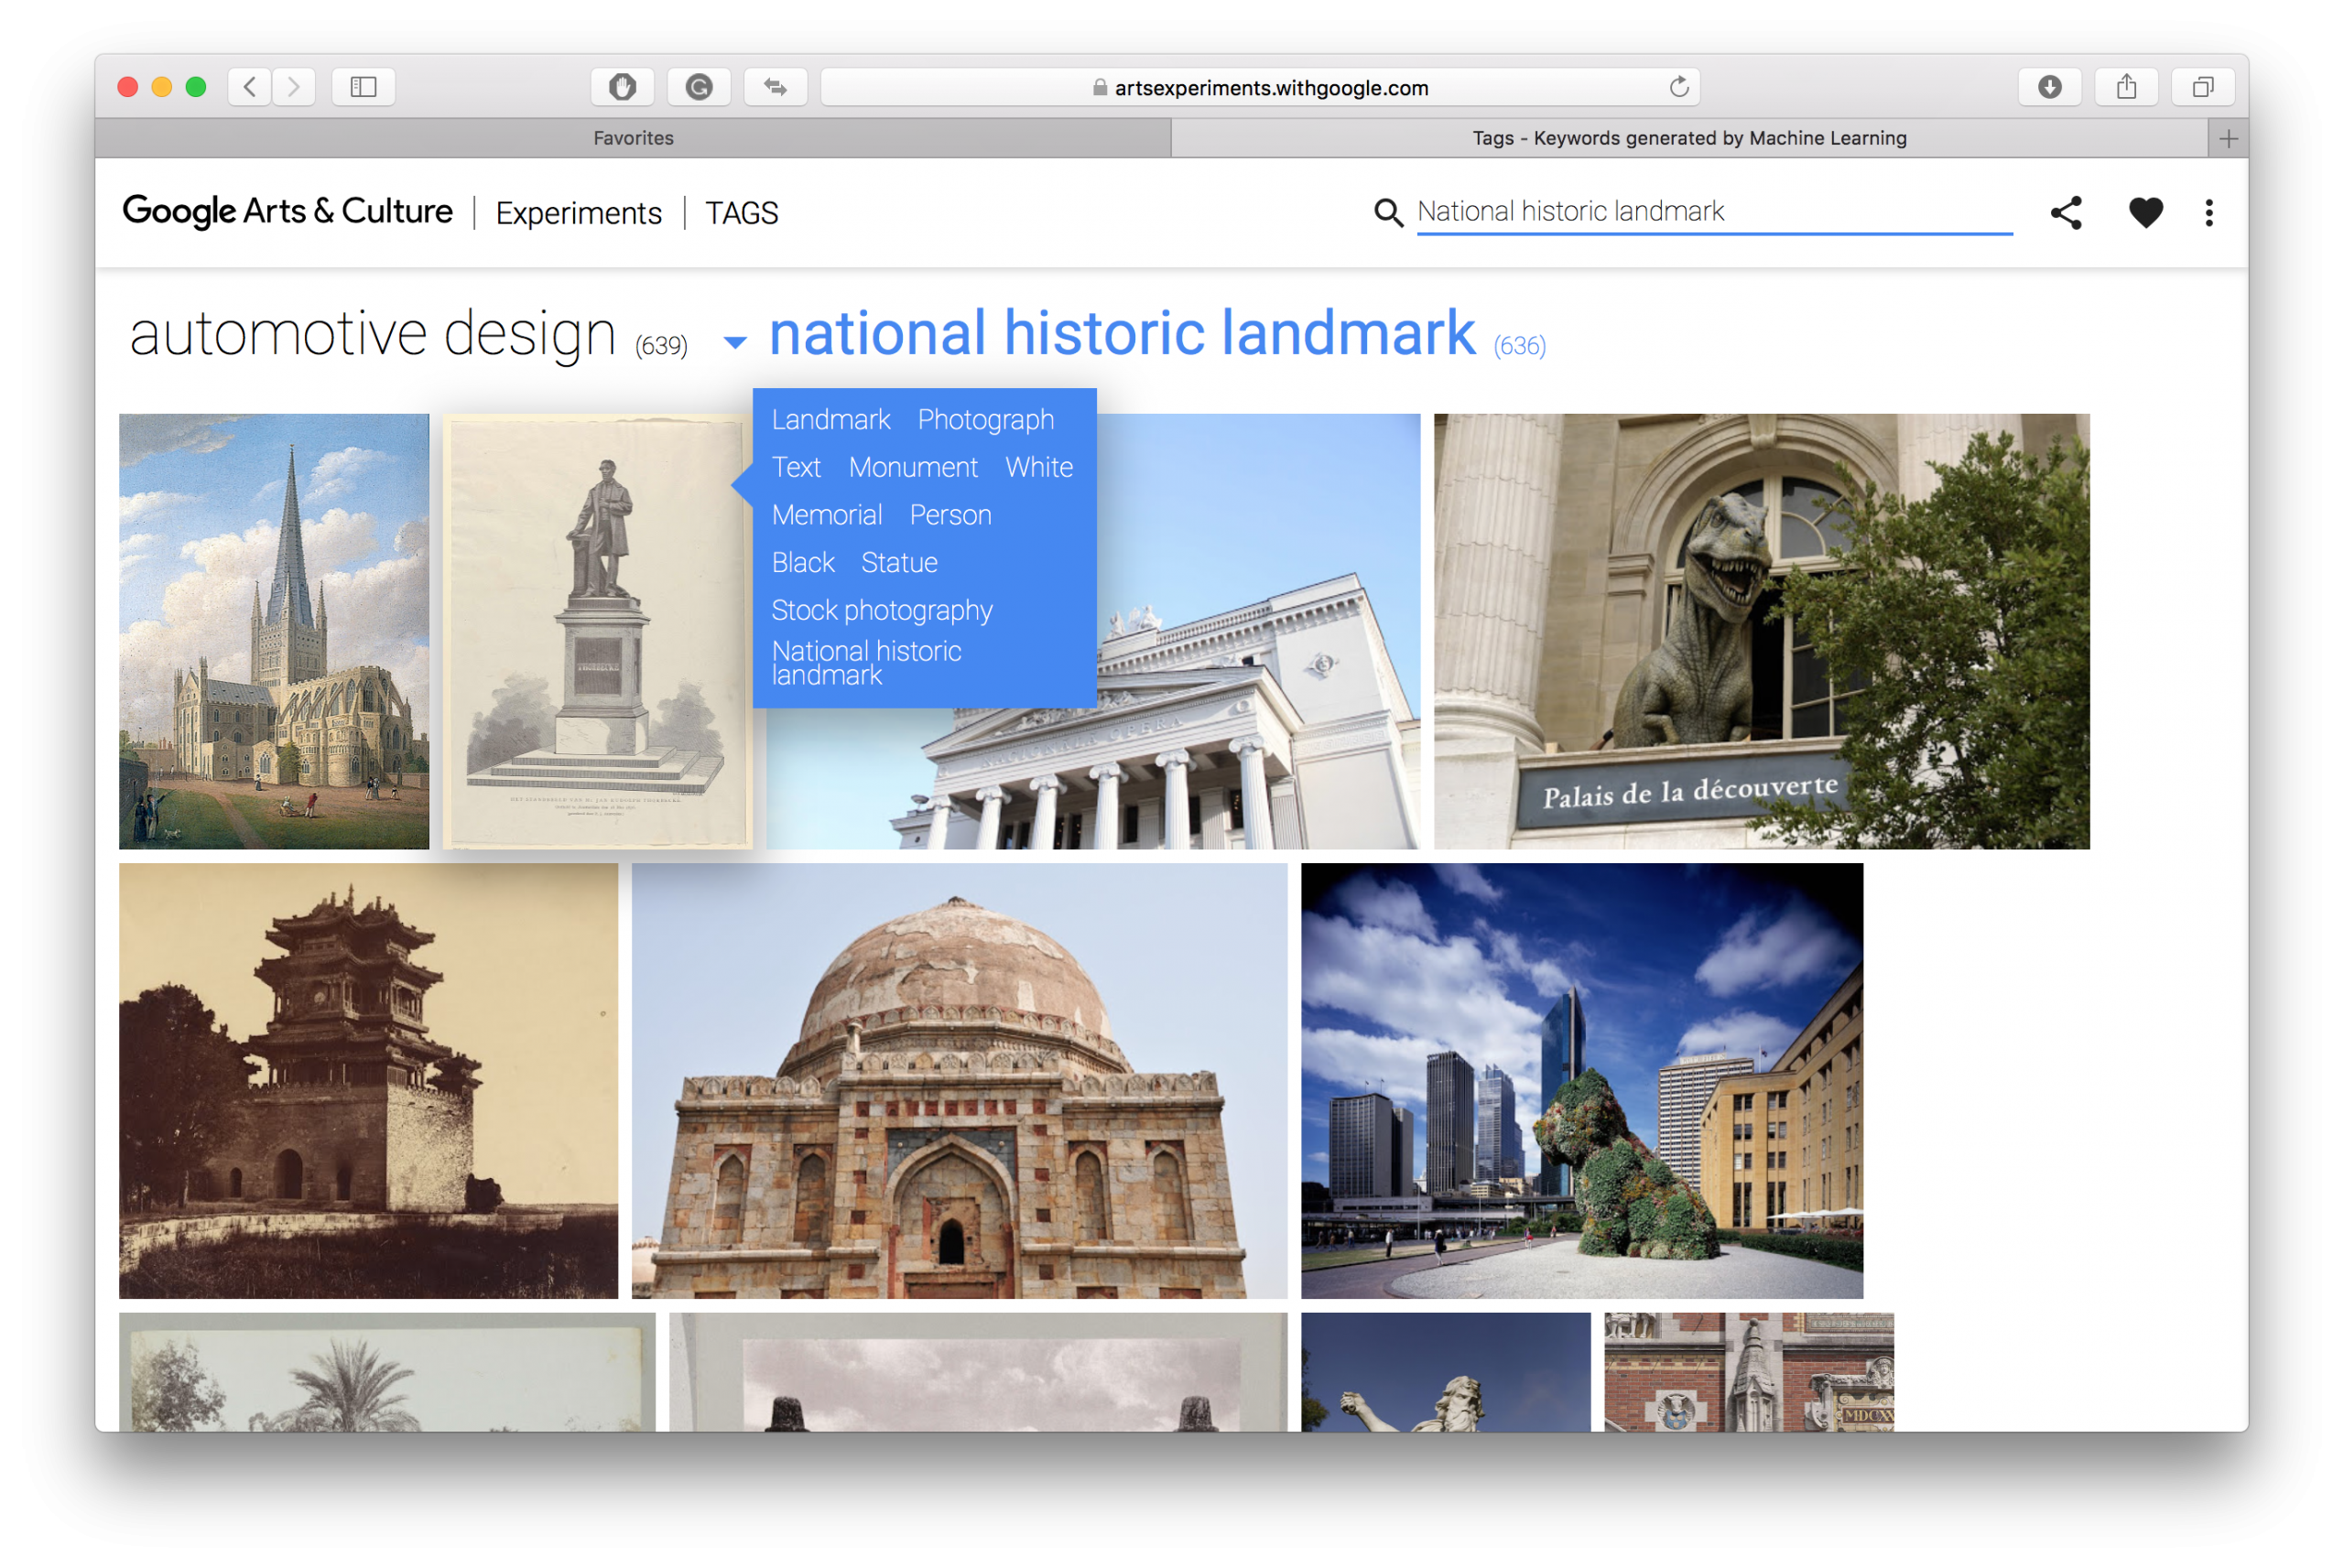Click the heart favorite icon

(x=2145, y=212)
